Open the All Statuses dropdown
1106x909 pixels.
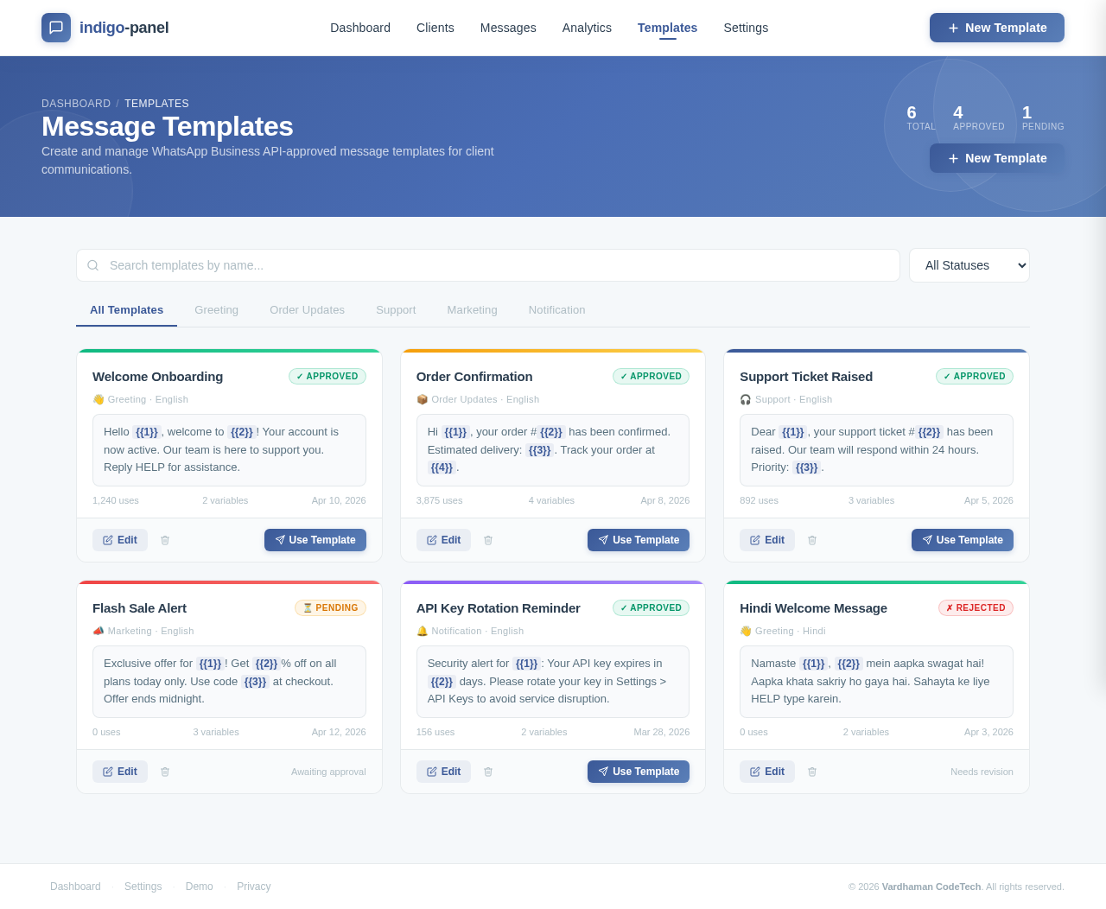(x=969, y=265)
